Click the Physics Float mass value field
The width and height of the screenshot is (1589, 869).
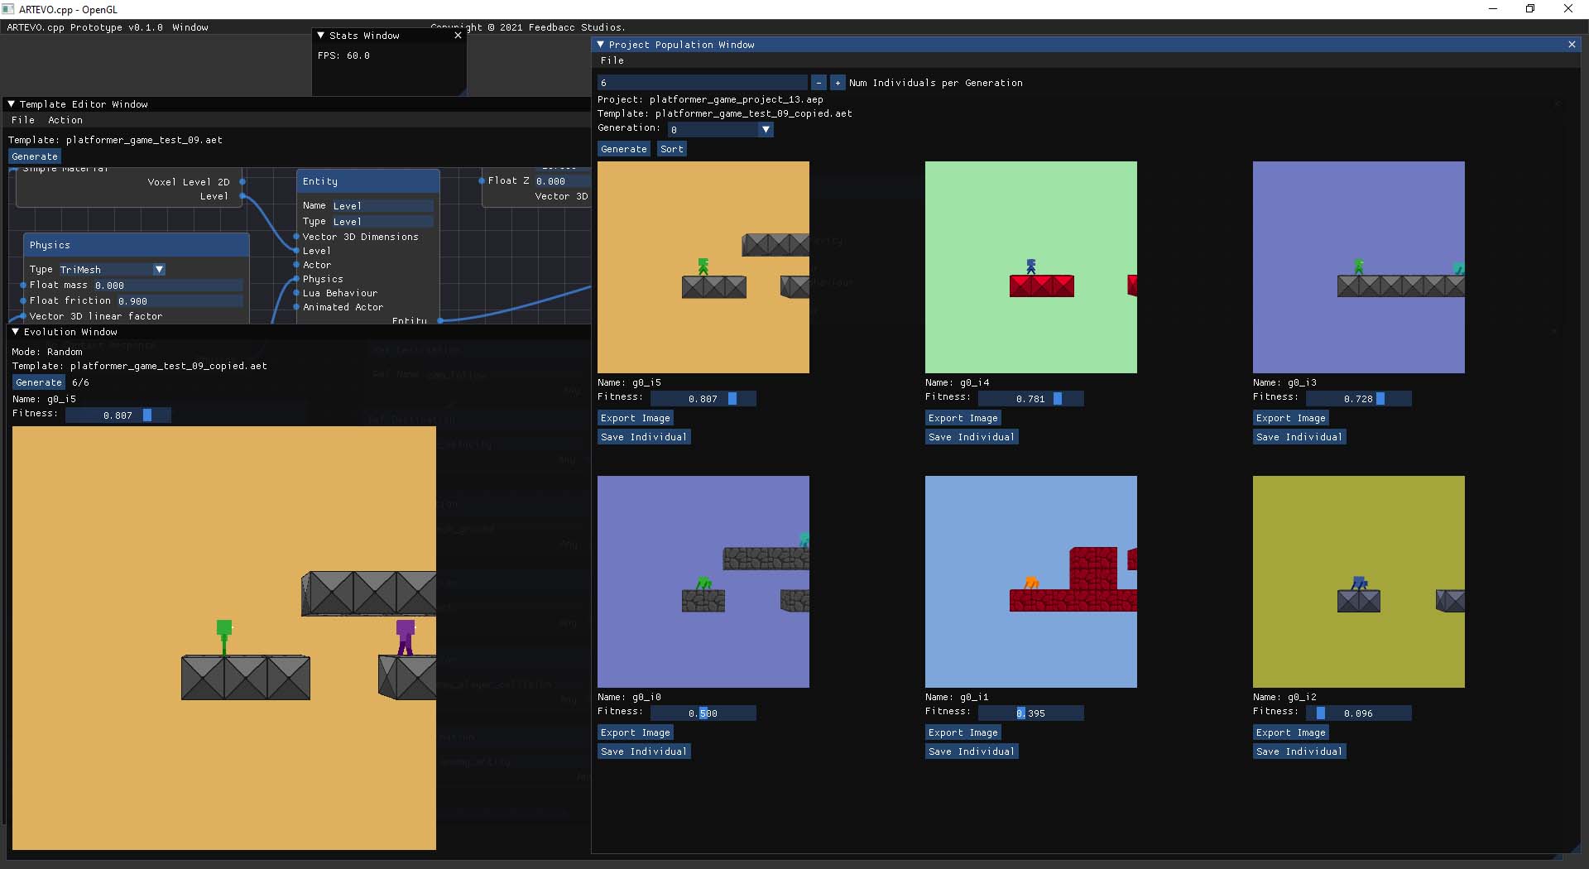tap(167, 286)
